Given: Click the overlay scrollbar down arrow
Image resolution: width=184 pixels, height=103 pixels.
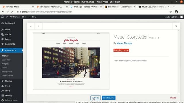Looking at the screenshot, I should tap(179, 92).
